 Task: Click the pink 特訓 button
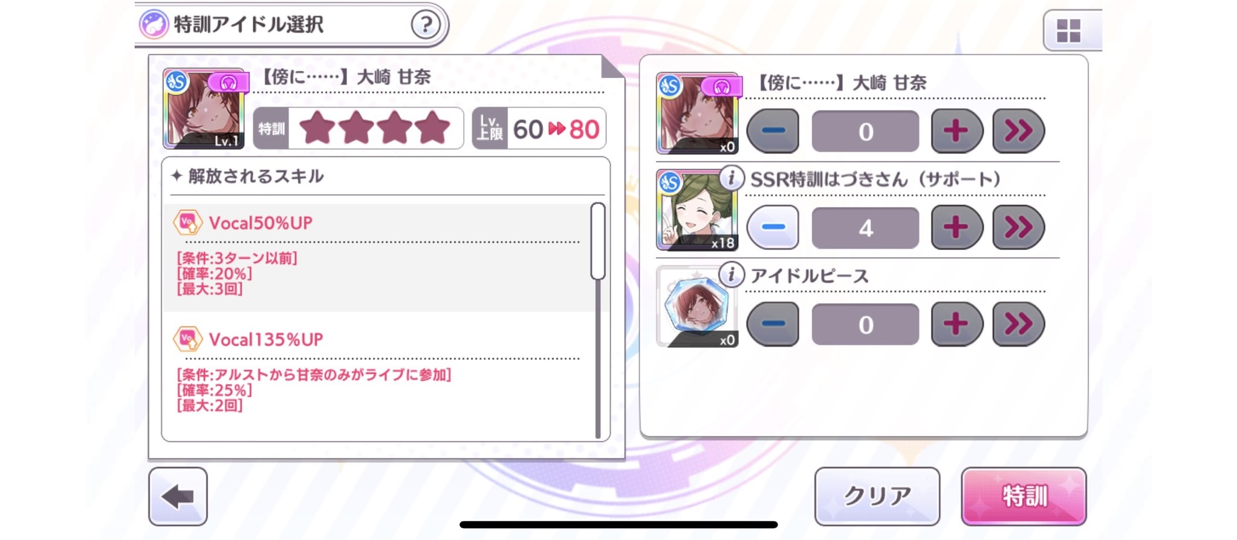tap(1024, 496)
